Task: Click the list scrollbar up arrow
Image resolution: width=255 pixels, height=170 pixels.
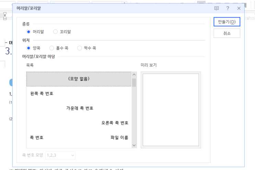Action: click(134, 75)
